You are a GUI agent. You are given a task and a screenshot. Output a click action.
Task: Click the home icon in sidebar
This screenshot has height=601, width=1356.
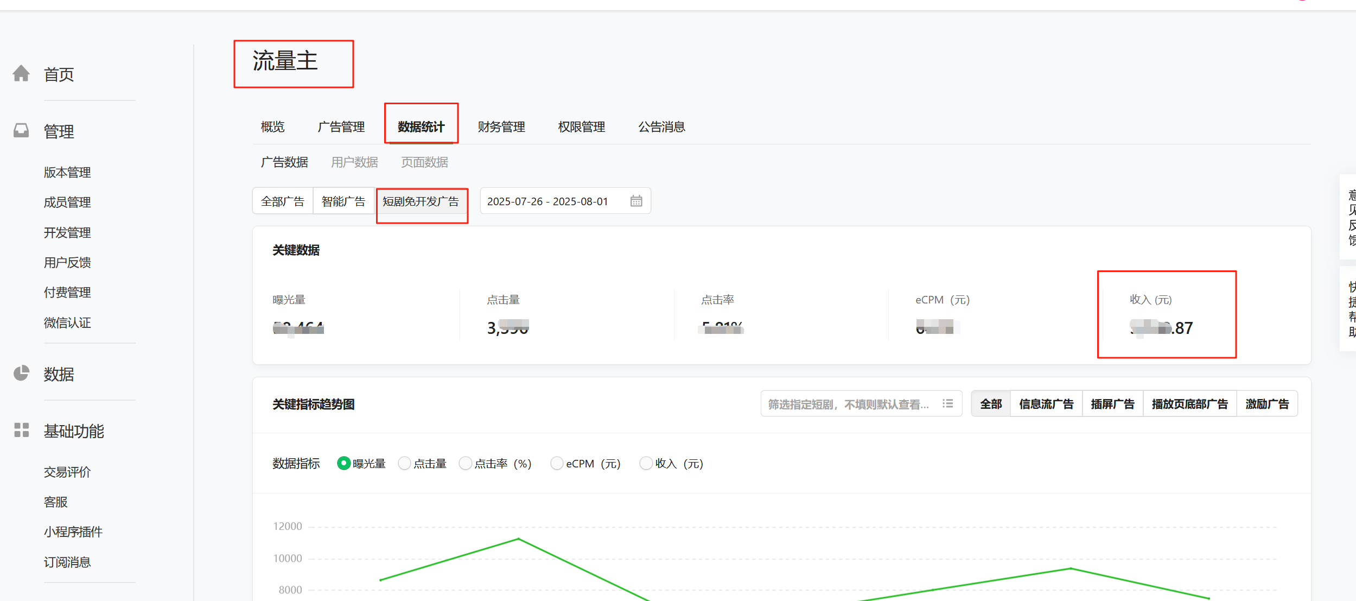point(21,73)
